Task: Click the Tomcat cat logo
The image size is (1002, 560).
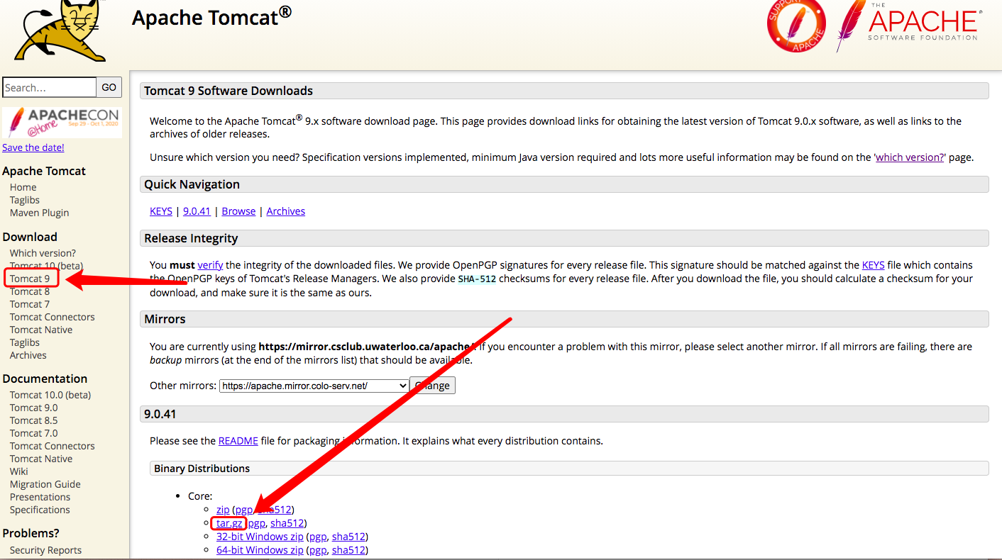Action: tap(61, 30)
